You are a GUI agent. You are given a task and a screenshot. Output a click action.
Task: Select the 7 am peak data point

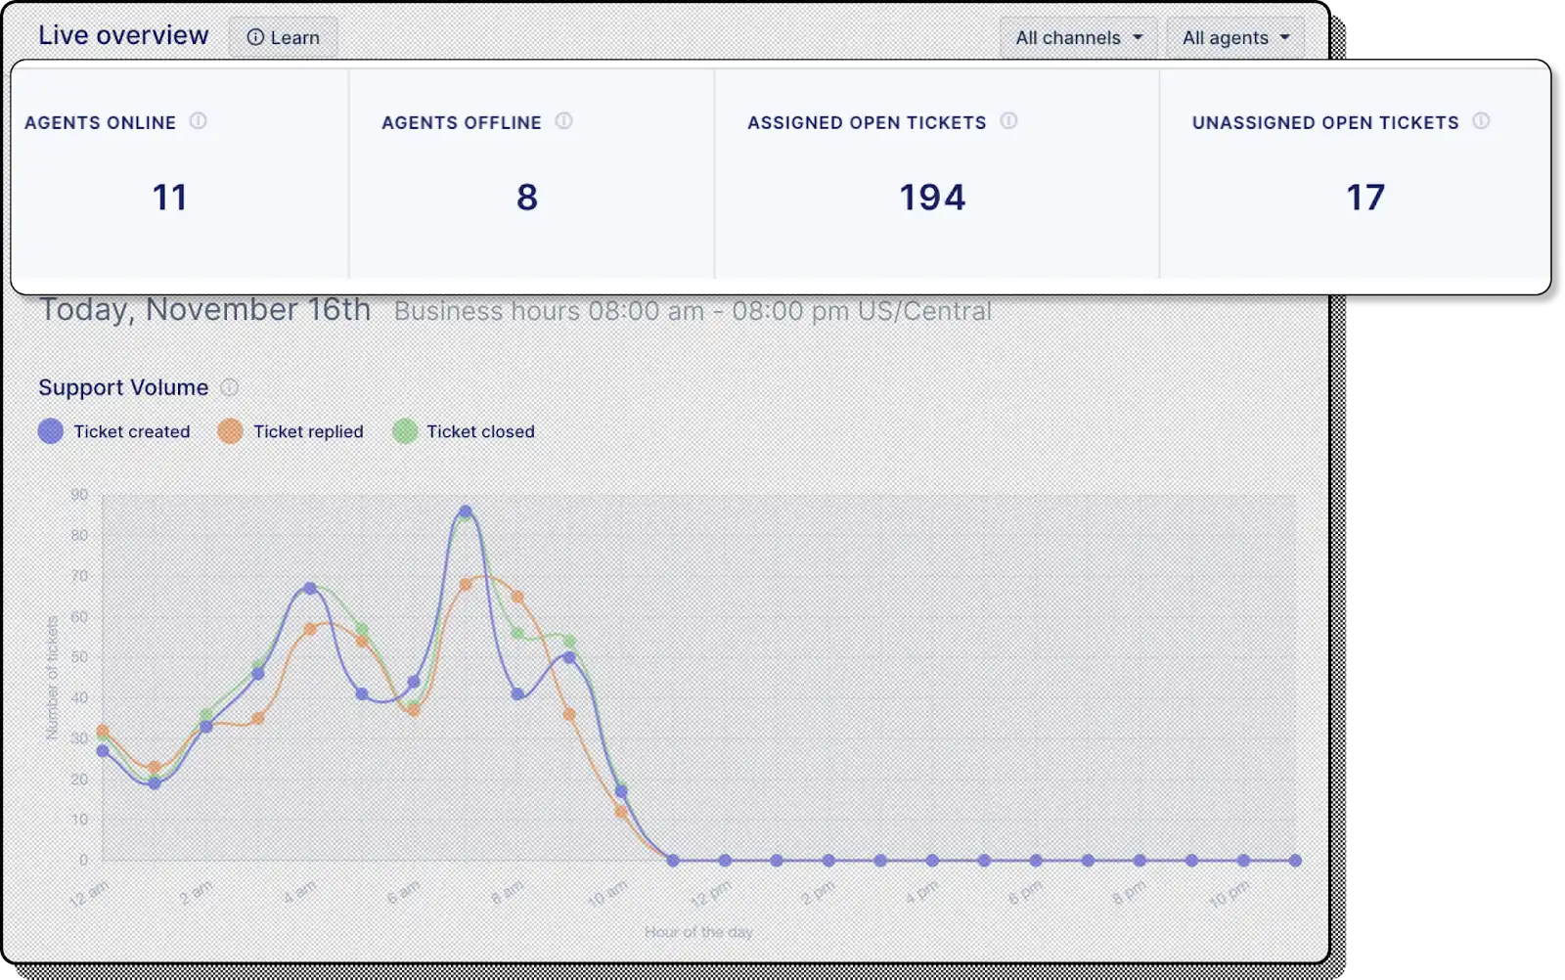[x=466, y=512]
